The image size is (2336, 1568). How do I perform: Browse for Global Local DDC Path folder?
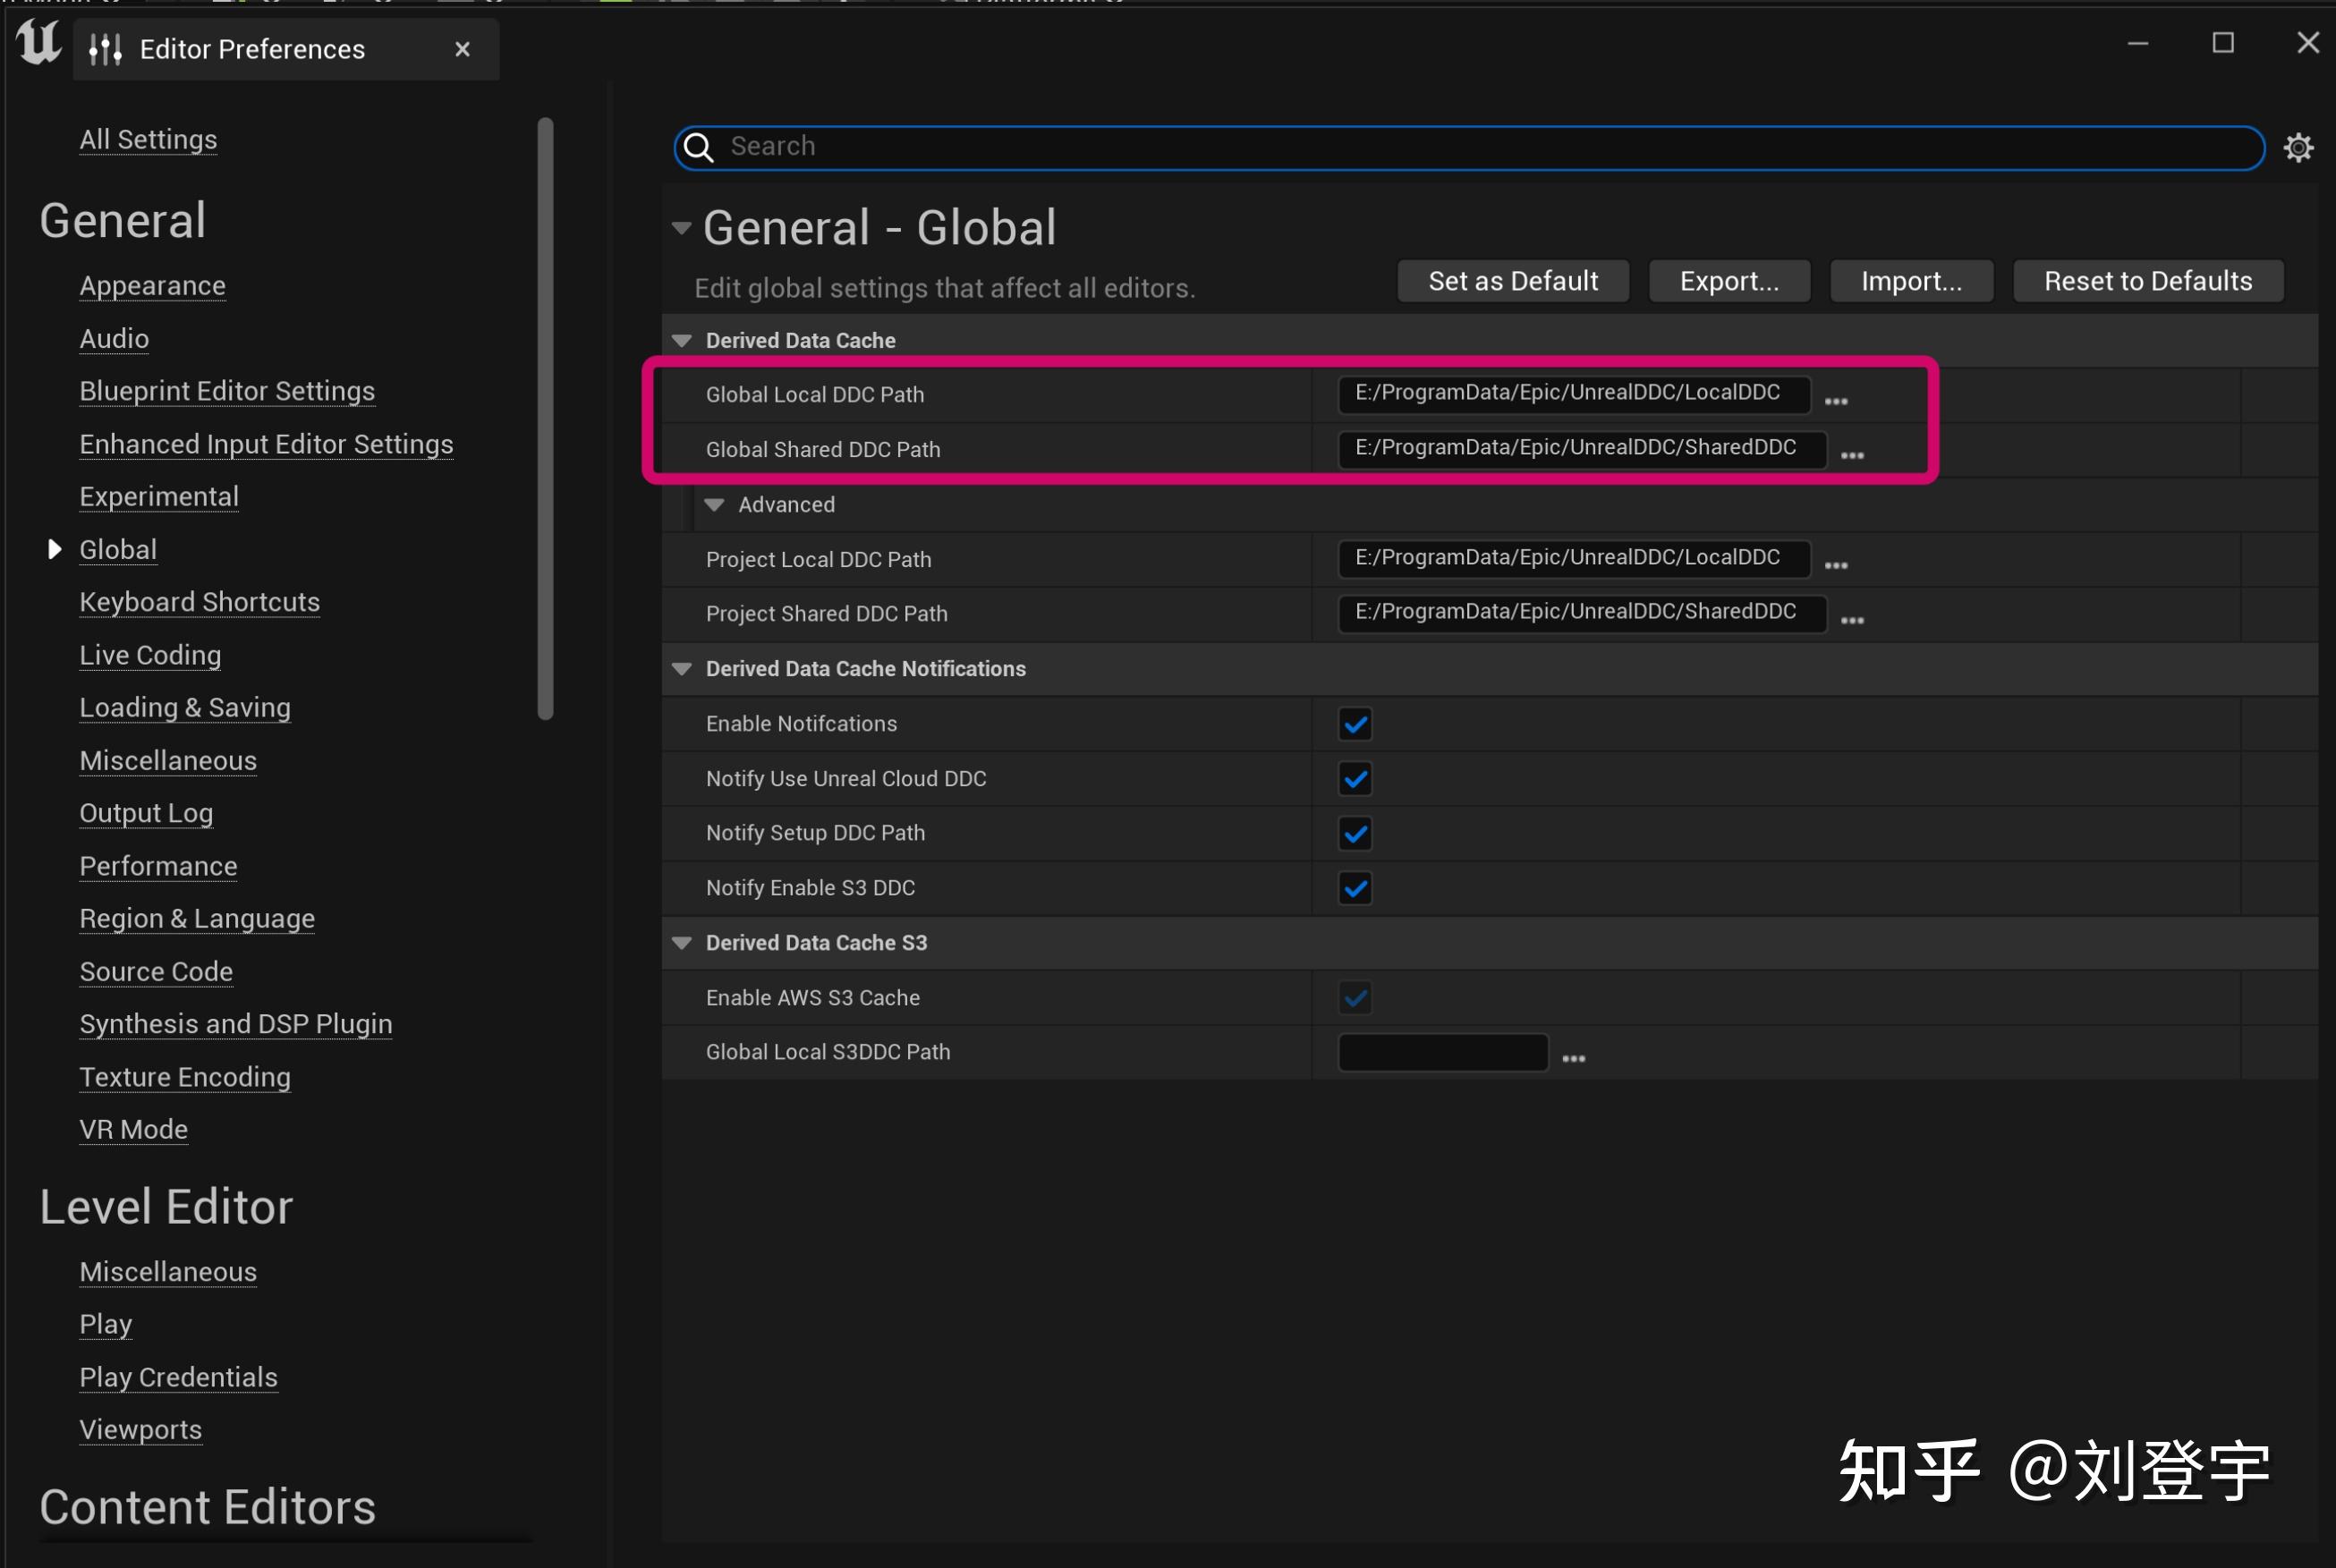click(1835, 401)
